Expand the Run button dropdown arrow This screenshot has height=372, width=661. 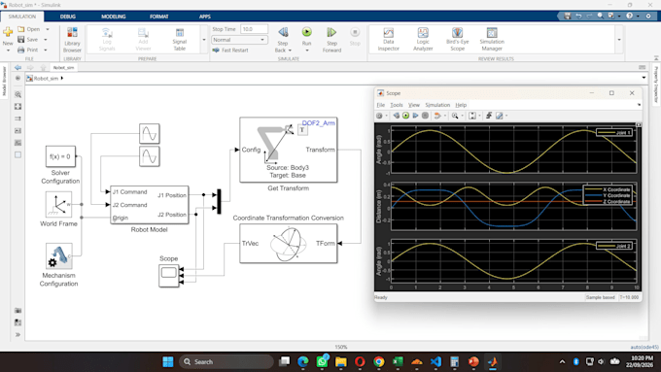(306, 51)
